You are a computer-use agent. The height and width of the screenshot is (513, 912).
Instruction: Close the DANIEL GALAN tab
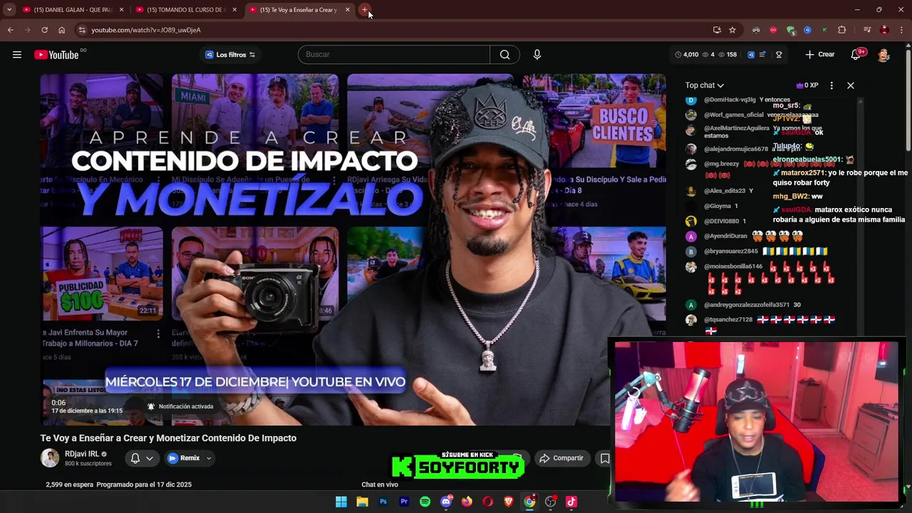tap(121, 10)
